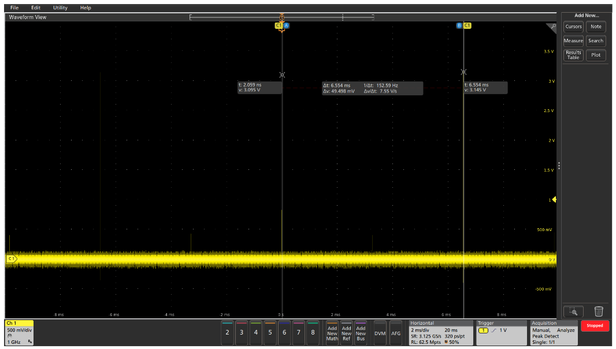Turn on channel 2

pyautogui.click(x=227, y=332)
